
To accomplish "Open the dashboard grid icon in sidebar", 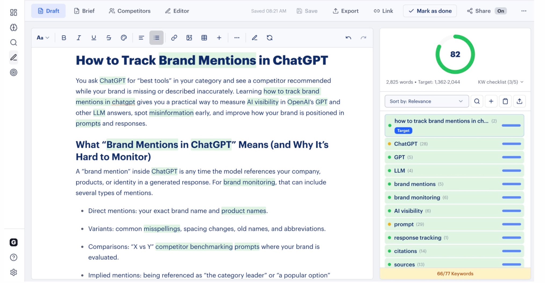I will click(x=13, y=13).
